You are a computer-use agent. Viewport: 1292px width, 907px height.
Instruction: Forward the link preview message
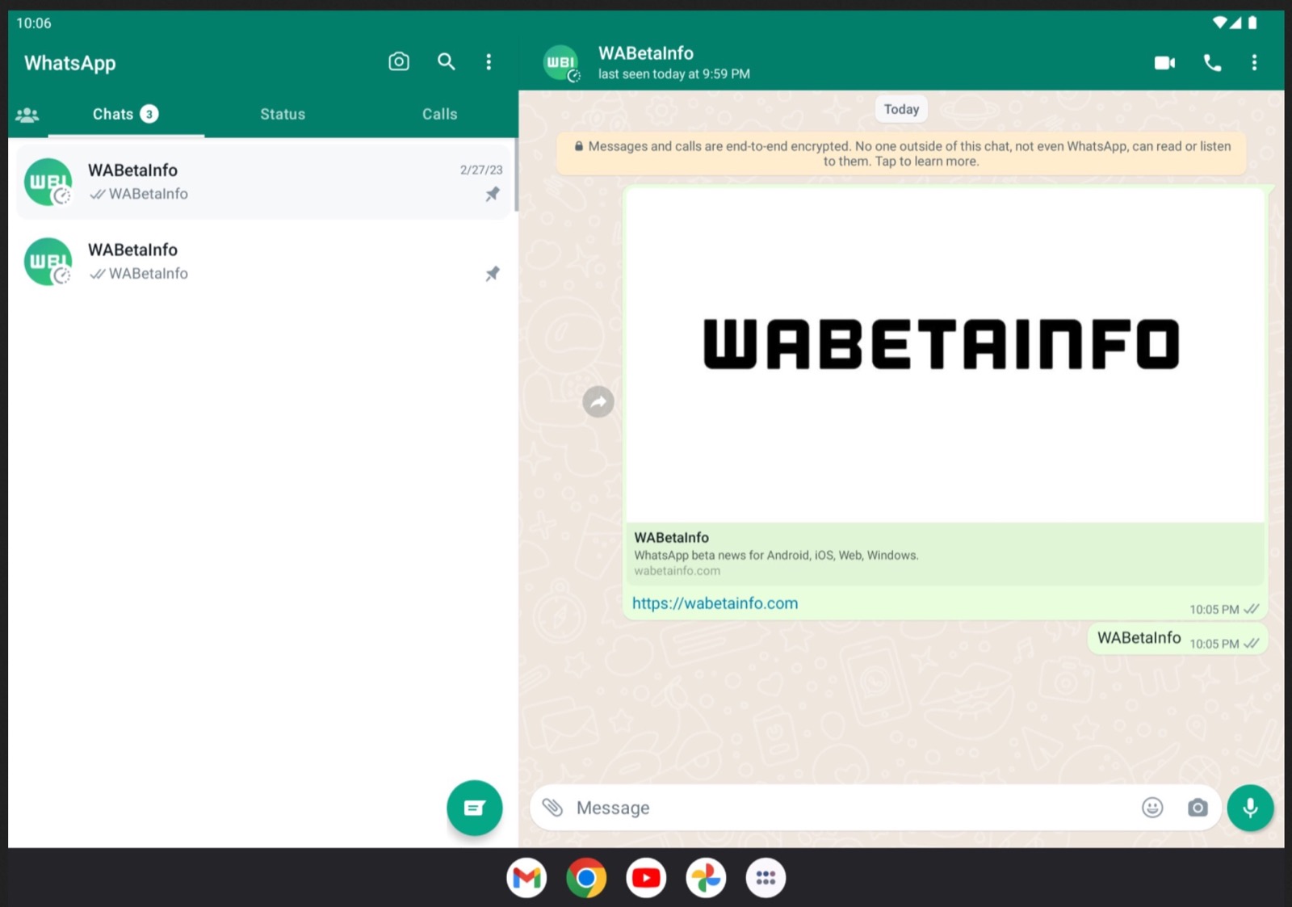point(598,401)
